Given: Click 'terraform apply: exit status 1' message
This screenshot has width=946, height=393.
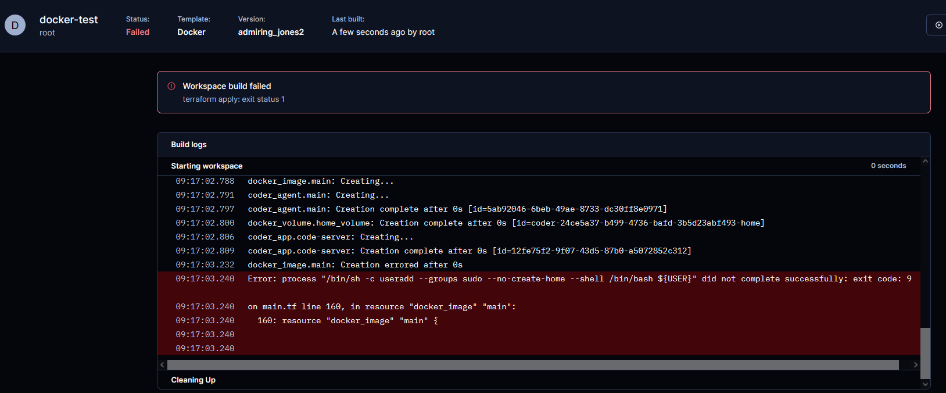Looking at the screenshot, I should point(234,99).
